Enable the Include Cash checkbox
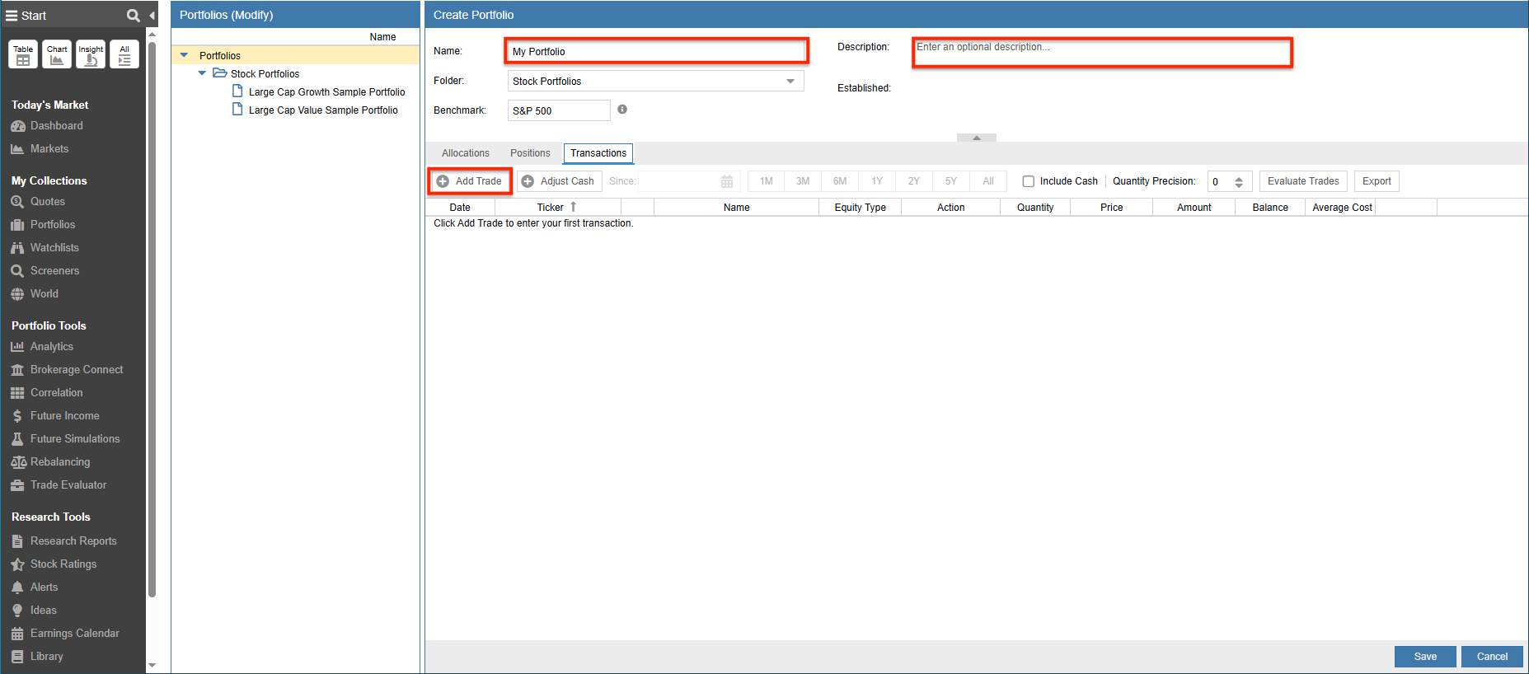Screen dimensions: 1529x674 (1028, 181)
